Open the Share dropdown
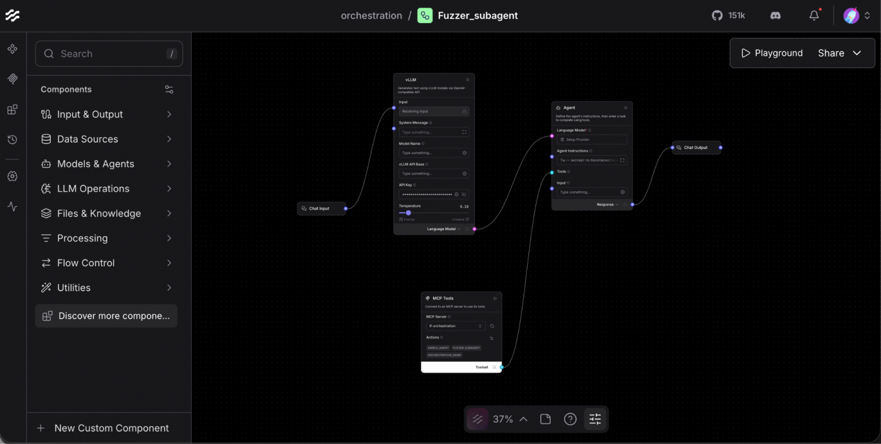 (840, 53)
